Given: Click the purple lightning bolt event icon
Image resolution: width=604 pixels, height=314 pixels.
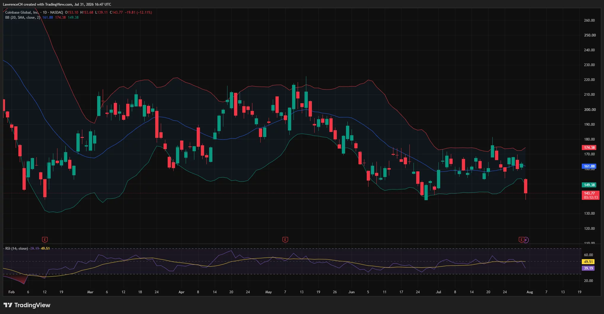Looking at the screenshot, I should [526, 240].
